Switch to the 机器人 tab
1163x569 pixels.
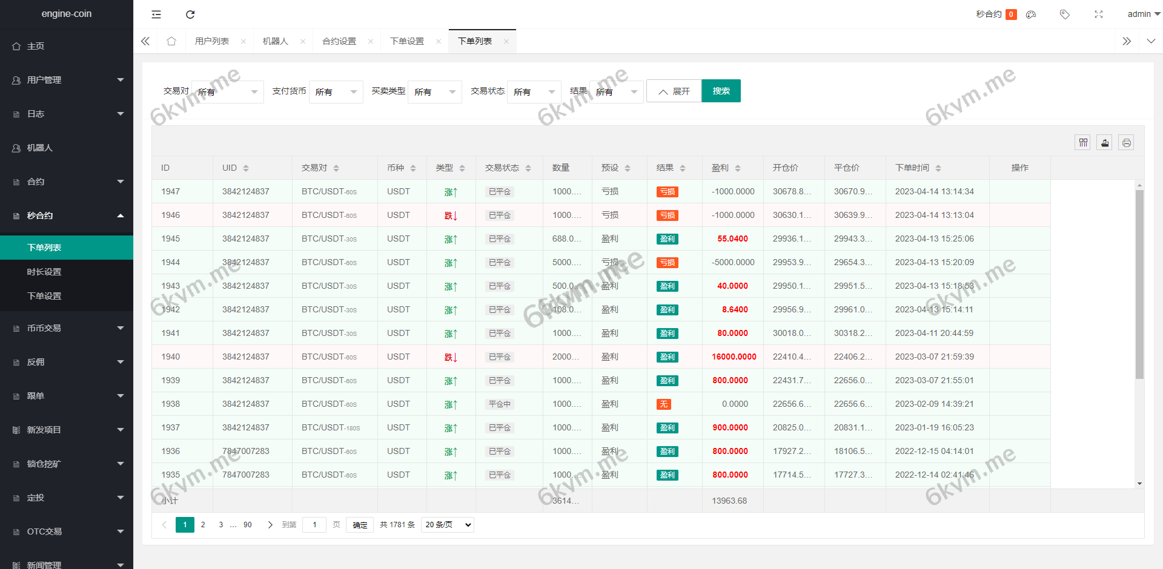coord(276,41)
